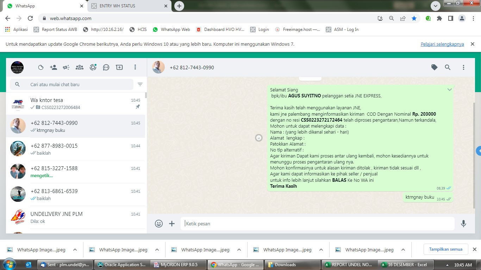This screenshot has width=481, height=270.
Task: Open own profile picture in WhatsApp sidebar
Action: click(x=17, y=67)
